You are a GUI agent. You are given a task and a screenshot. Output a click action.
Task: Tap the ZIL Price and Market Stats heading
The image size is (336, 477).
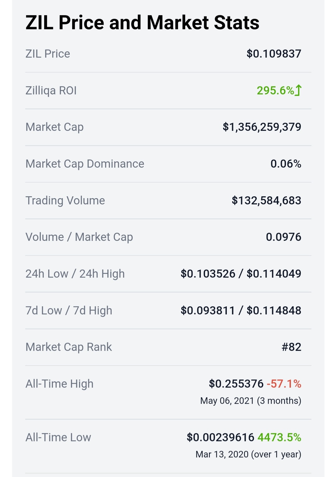click(x=142, y=23)
